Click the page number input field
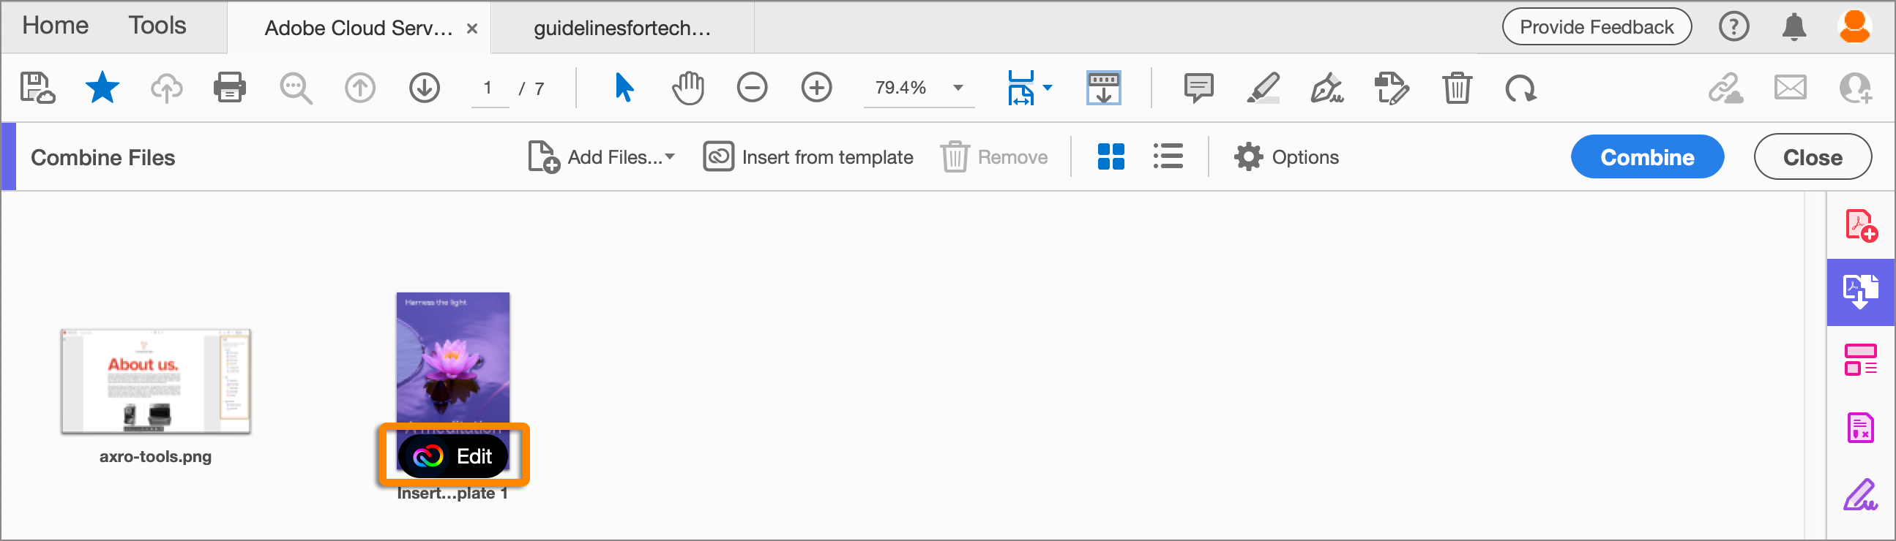The image size is (1896, 541). (x=489, y=88)
